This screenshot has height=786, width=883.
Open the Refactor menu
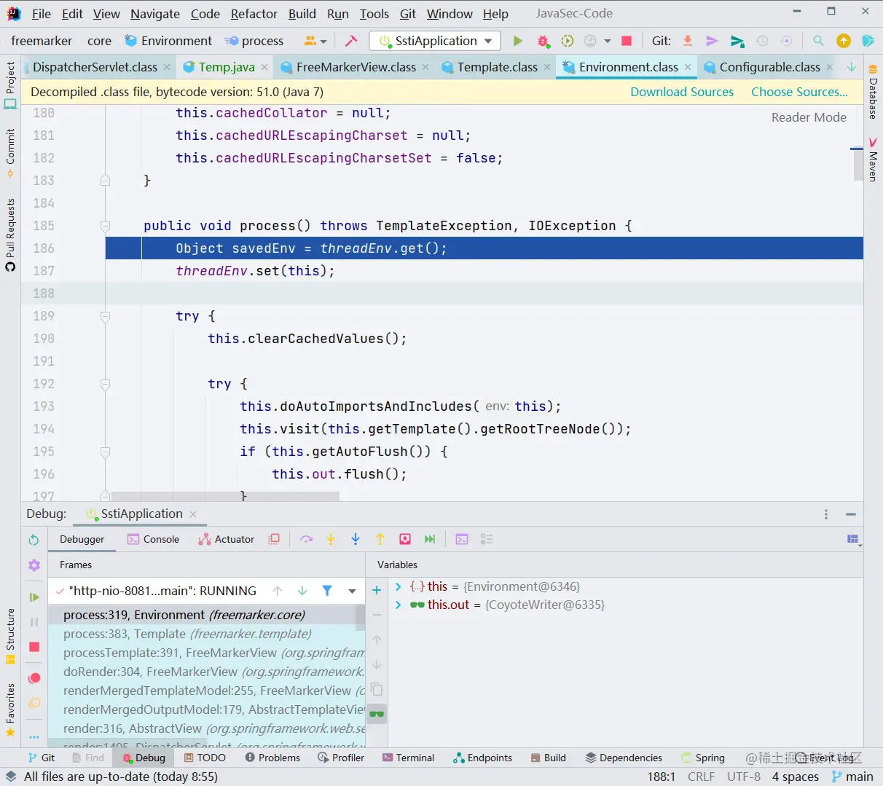(x=254, y=14)
